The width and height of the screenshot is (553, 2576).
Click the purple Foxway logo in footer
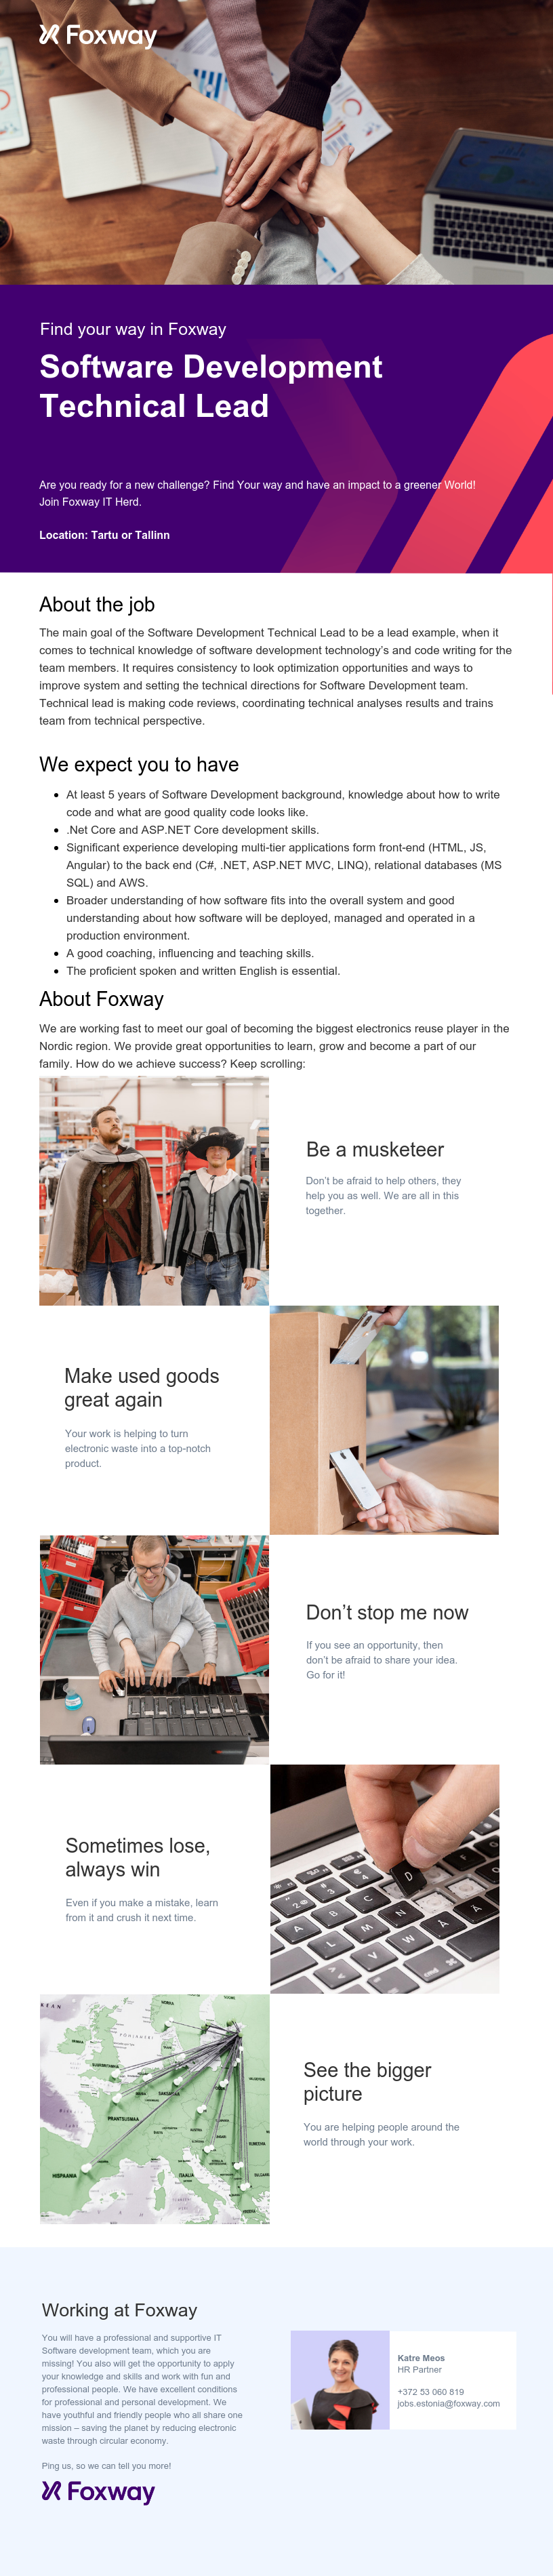point(98,2490)
